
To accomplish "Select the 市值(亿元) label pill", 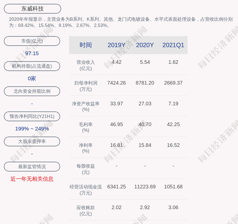I will pos(32,41).
